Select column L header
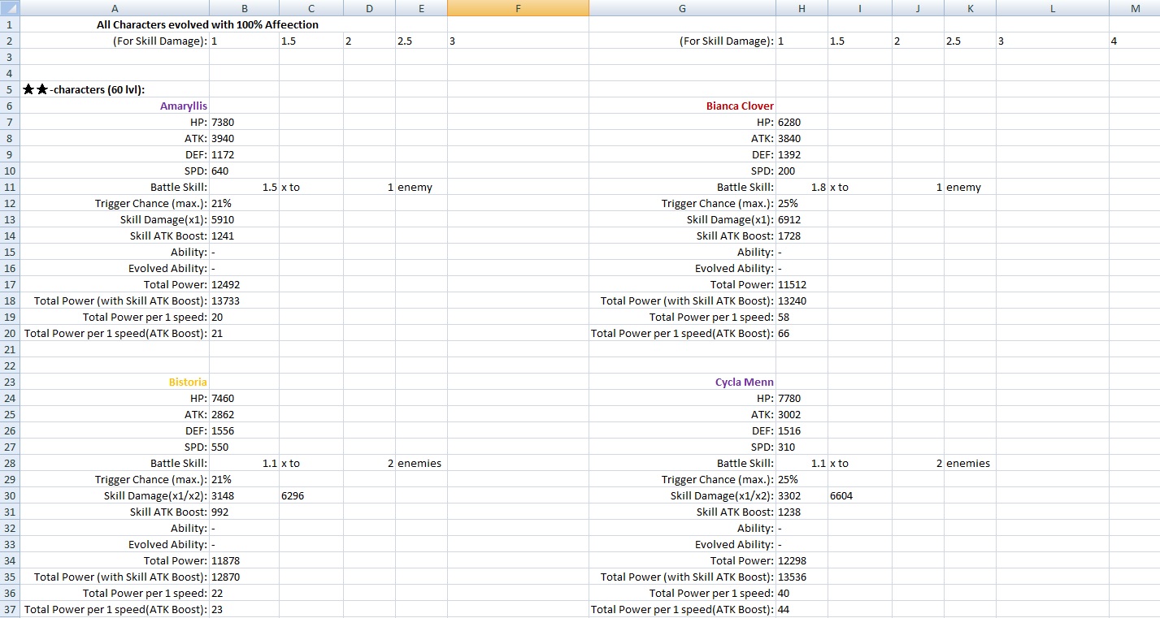 [x=1053, y=8]
